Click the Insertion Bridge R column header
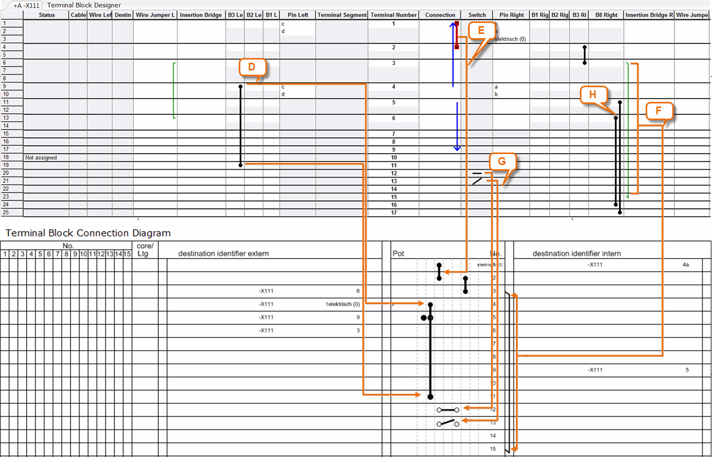The width and height of the screenshot is (712, 457). click(649, 15)
